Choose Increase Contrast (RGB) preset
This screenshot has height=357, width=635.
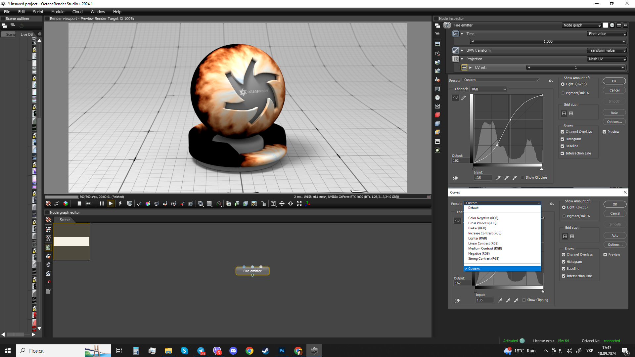[x=484, y=233]
